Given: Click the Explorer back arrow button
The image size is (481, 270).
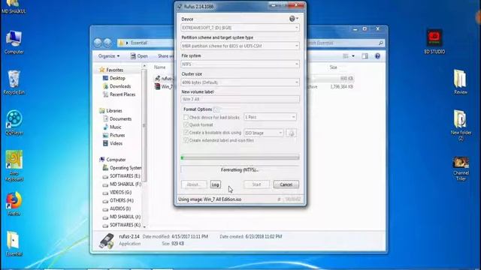Looking at the screenshot, I should tap(98, 43).
